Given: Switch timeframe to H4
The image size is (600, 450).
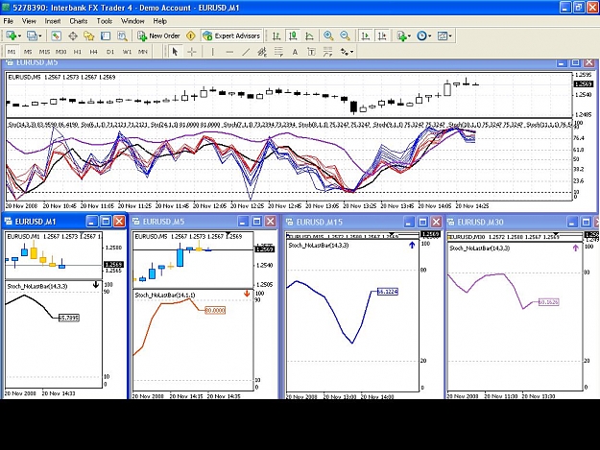Looking at the screenshot, I should pos(94,52).
